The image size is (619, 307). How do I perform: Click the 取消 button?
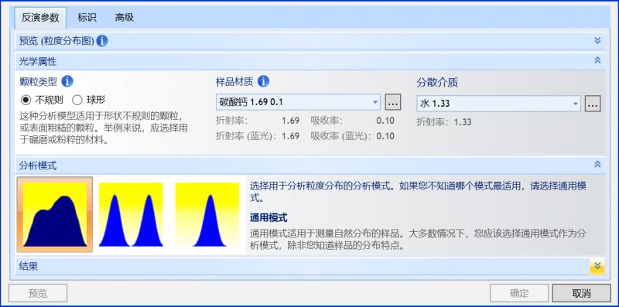582,293
